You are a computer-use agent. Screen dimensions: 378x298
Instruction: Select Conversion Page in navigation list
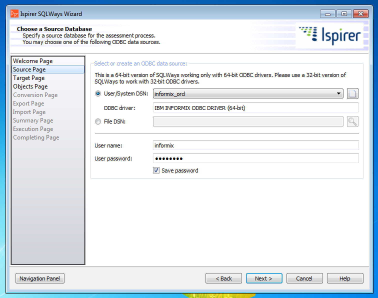click(x=48, y=95)
